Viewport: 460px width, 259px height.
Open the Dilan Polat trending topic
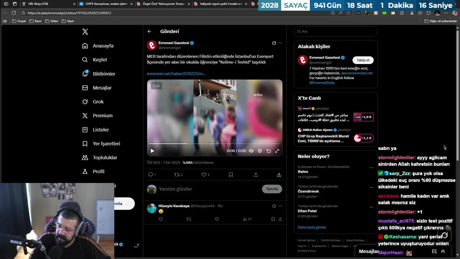tap(307, 211)
